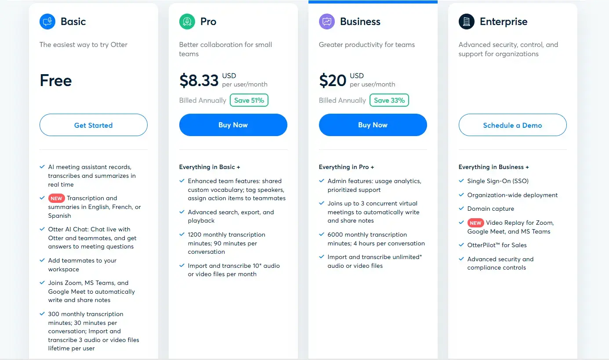Click the Pro plan green circle icon
The height and width of the screenshot is (360, 609).
pos(187,21)
